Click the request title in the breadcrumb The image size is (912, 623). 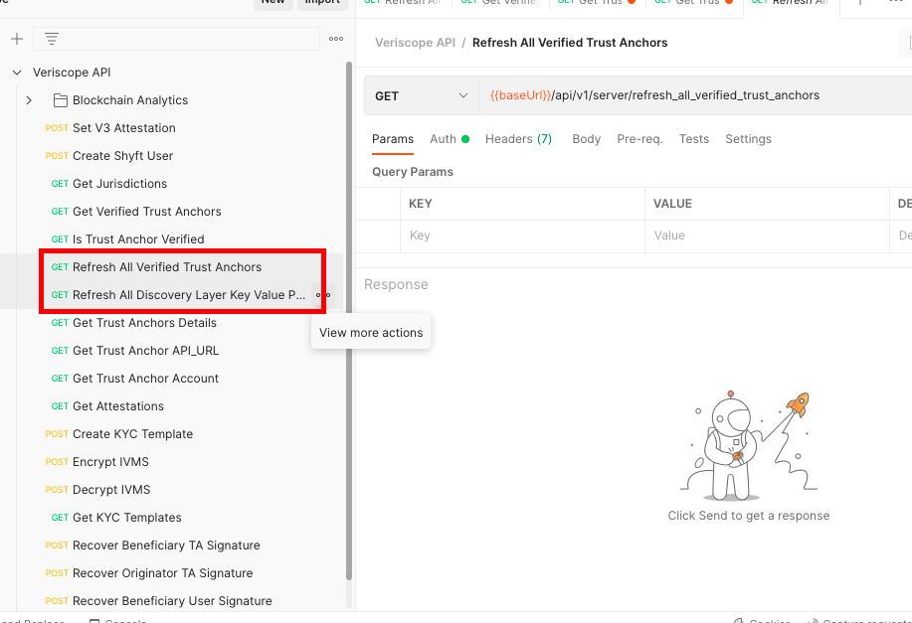[x=570, y=43]
